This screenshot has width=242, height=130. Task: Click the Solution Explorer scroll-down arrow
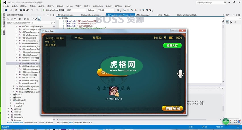54,120
